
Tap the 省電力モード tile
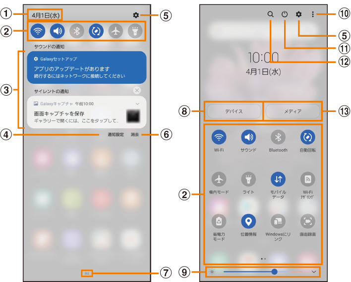tap(219, 221)
